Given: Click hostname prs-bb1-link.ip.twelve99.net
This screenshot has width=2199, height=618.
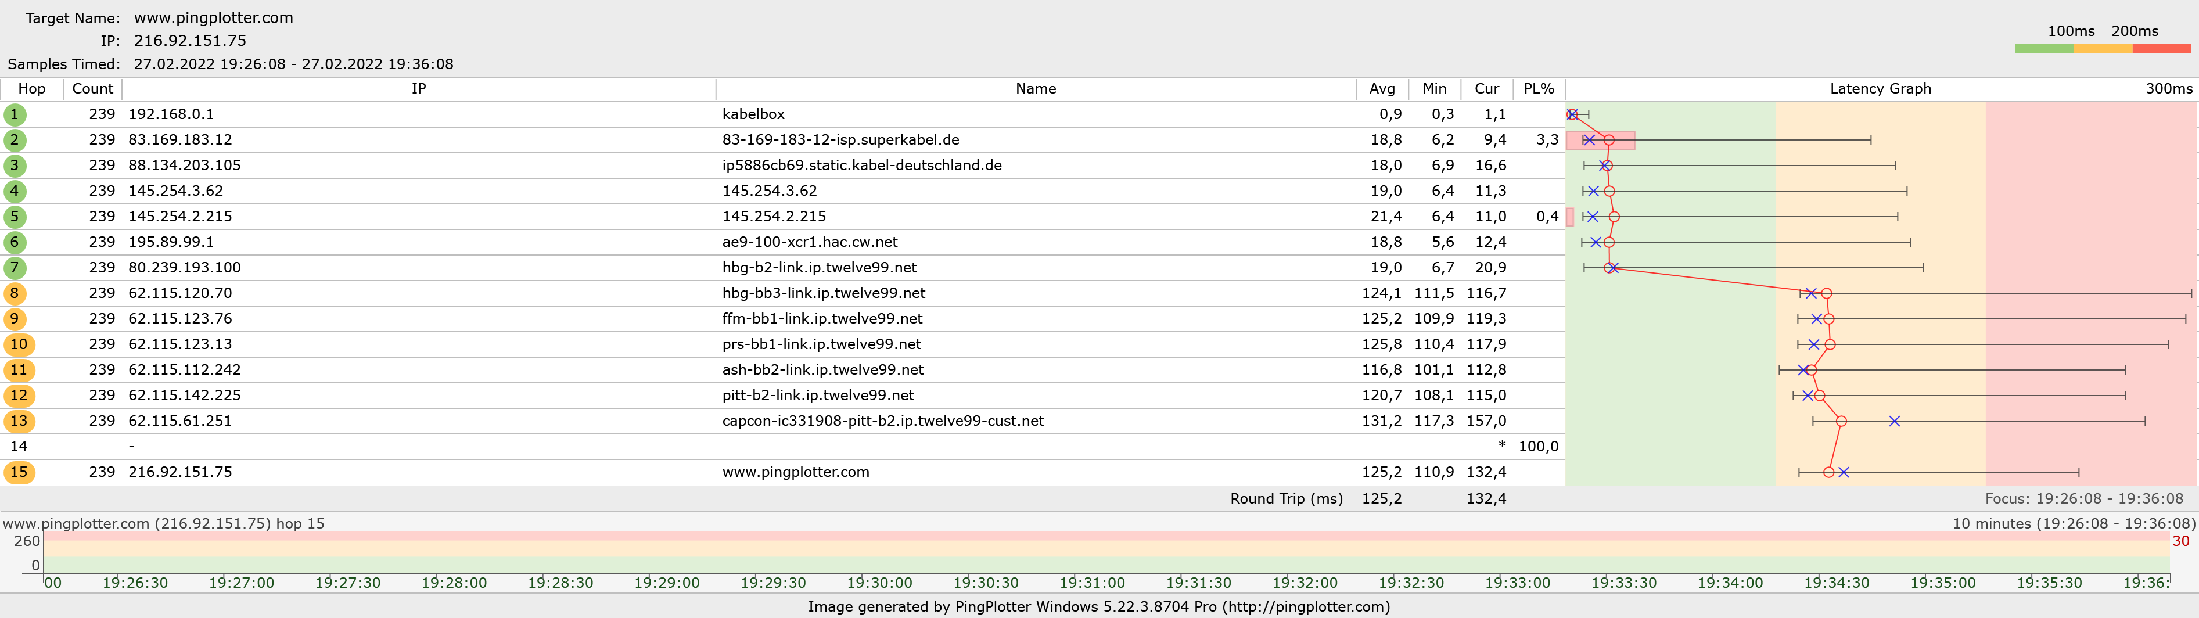Looking at the screenshot, I should coord(821,345).
